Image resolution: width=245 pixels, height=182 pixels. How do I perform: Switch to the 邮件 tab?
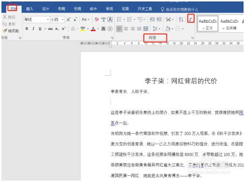(x=93, y=9)
